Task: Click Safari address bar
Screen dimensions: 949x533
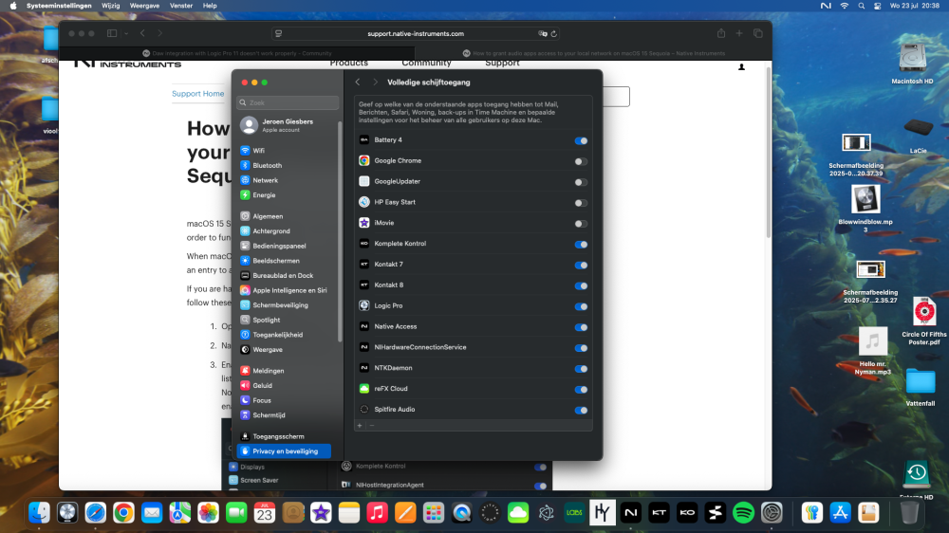Action: coord(416,34)
